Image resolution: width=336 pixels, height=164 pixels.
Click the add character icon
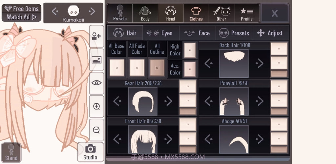(x=96, y=36)
